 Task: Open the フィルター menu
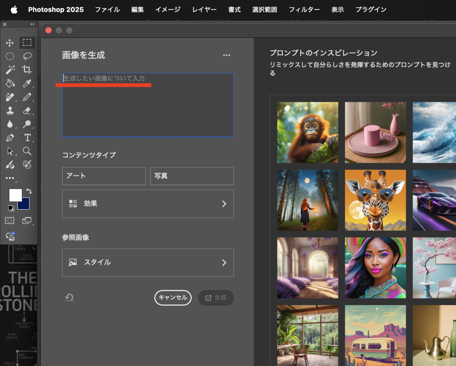pos(304,9)
